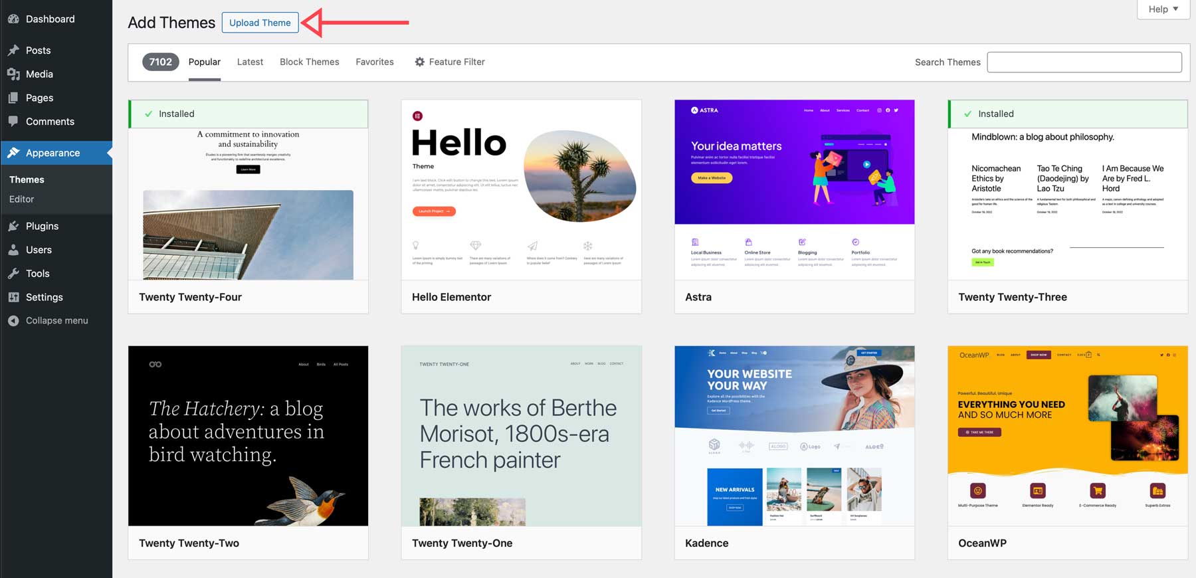1196x578 pixels.
Task: Click the Posts pushpin icon
Action: [x=13, y=50]
